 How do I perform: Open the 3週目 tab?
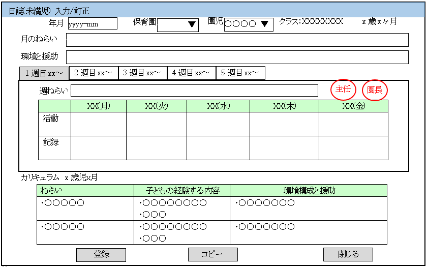142,73
